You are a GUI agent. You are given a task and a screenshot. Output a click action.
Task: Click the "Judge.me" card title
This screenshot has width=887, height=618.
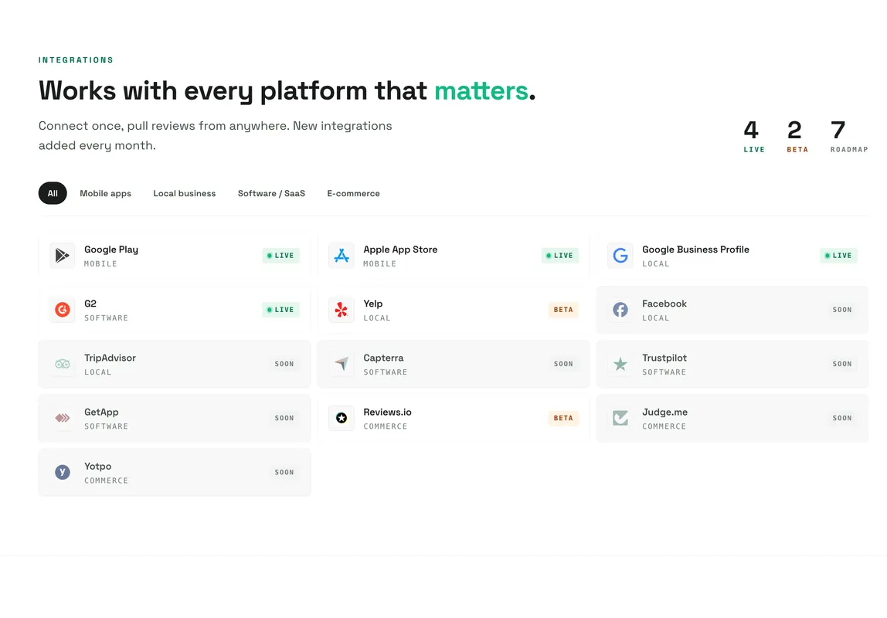coord(664,413)
